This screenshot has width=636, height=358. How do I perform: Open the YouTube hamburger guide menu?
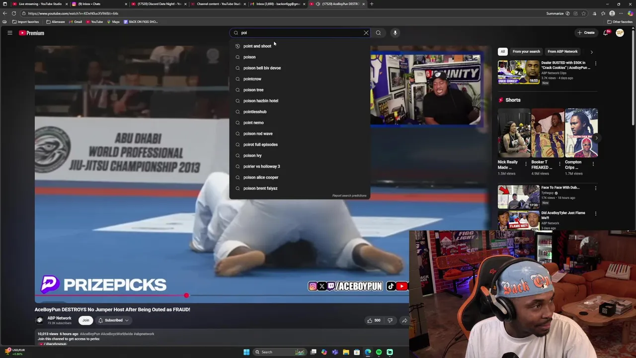[9, 33]
